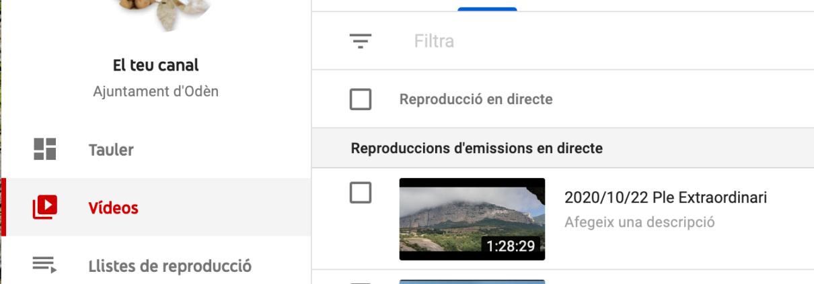Click Afegeix una descripció text
Screen dimensions: 814x284
pyautogui.click(x=639, y=222)
